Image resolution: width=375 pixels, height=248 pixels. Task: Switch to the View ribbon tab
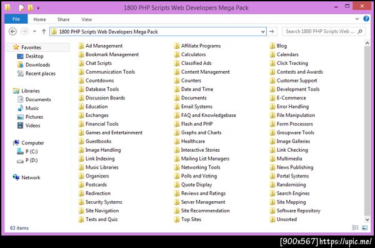tap(87, 19)
